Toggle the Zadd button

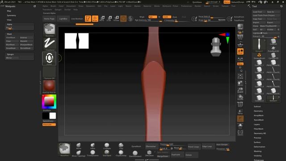167,17
